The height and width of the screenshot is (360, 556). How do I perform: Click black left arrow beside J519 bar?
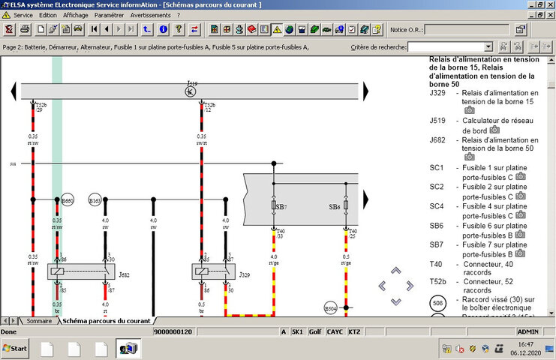14,91
